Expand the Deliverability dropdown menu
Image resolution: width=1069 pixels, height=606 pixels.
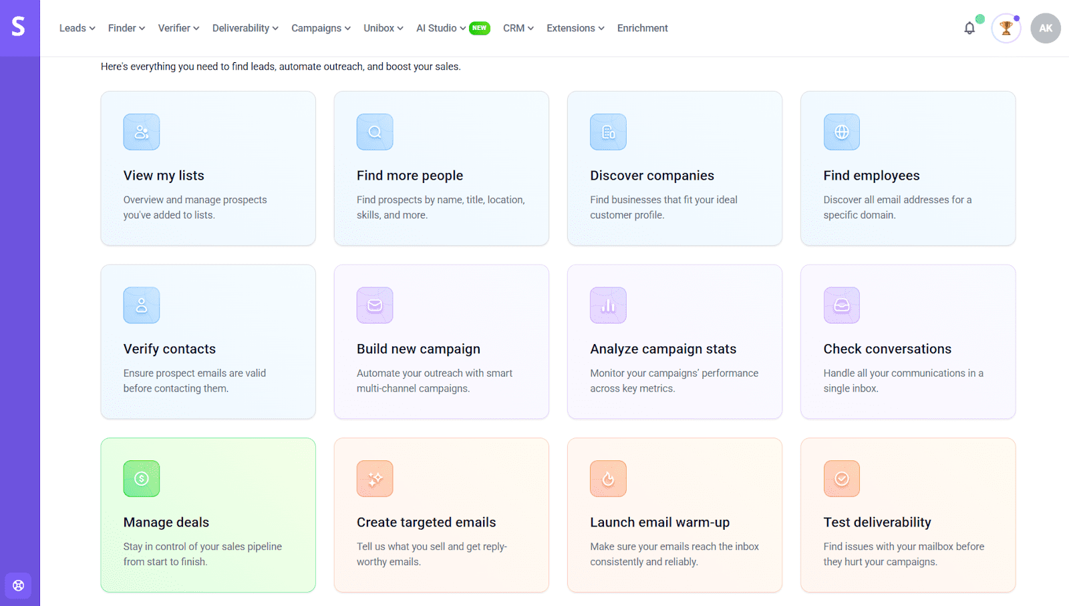point(245,28)
